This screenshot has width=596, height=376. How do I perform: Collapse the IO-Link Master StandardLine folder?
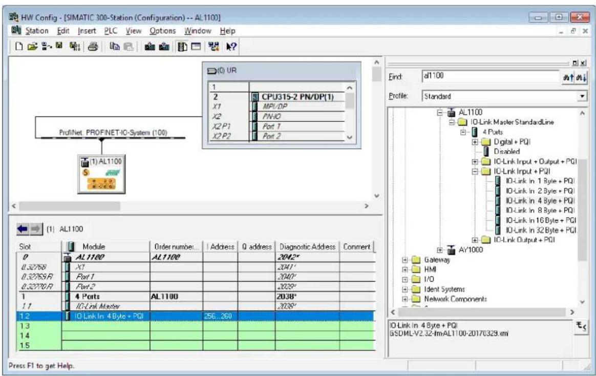pyautogui.click(x=452, y=122)
